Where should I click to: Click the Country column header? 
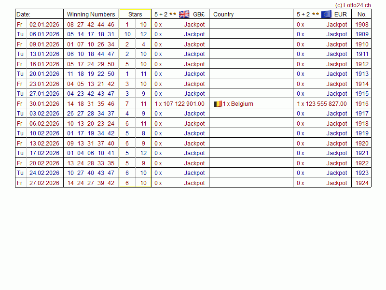point(223,14)
